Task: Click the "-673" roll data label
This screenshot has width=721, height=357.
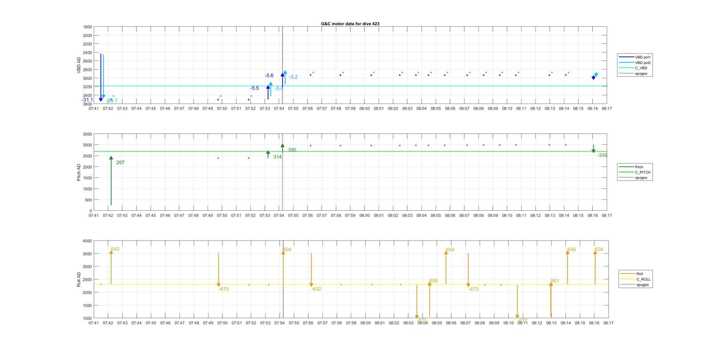Action: (473, 290)
